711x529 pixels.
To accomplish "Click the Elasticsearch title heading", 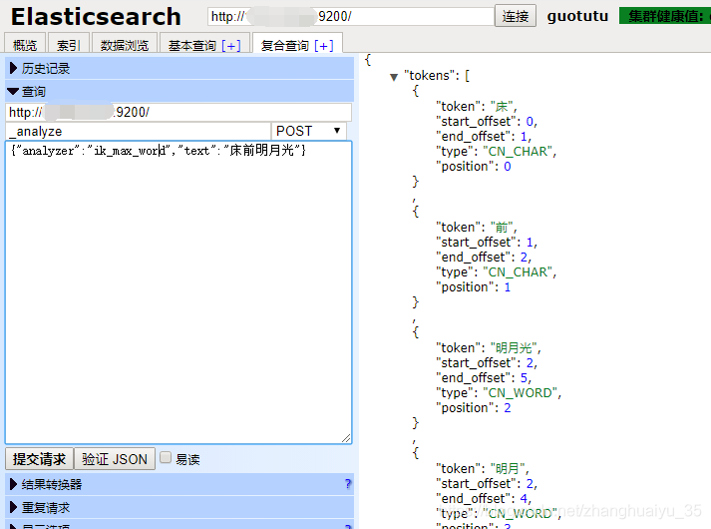I will [x=96, y=17].
